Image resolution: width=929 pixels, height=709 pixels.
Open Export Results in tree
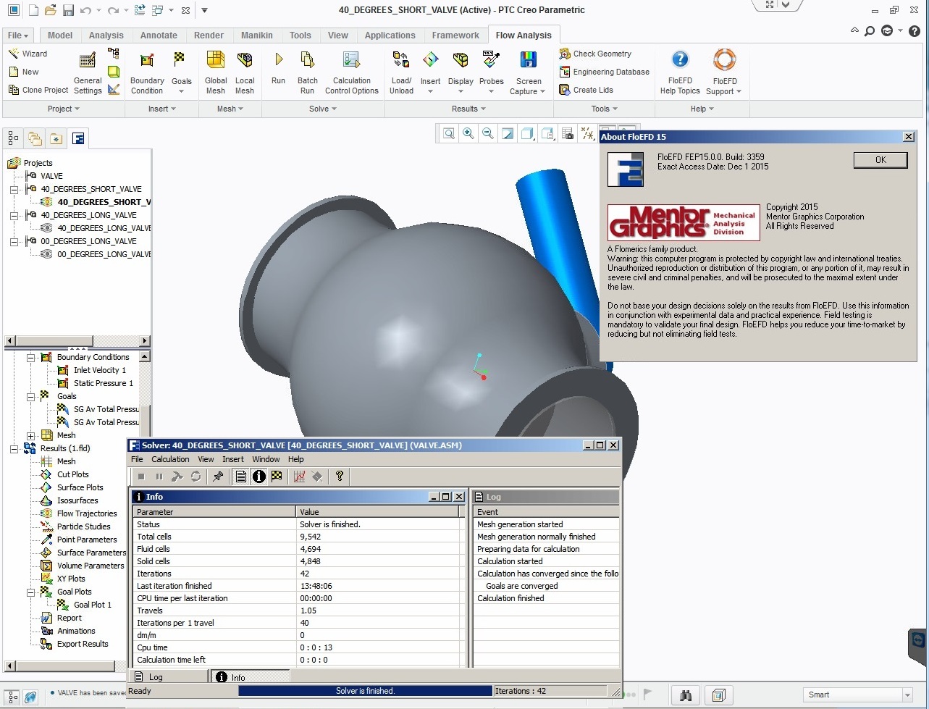83,644
